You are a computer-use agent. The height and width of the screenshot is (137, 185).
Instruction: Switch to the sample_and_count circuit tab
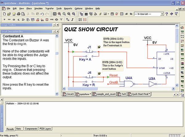coord(105,94)
